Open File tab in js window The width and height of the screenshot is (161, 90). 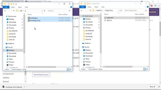click(6, 7)
